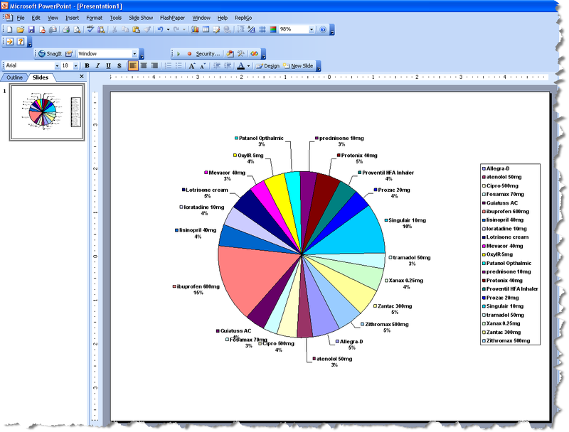Insert a chart using the chart icon
The image size is (569, 432).
coord(195,29)
